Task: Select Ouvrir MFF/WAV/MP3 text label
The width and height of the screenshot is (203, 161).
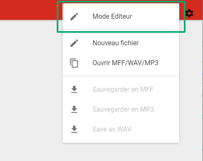Action: [125, 63]
